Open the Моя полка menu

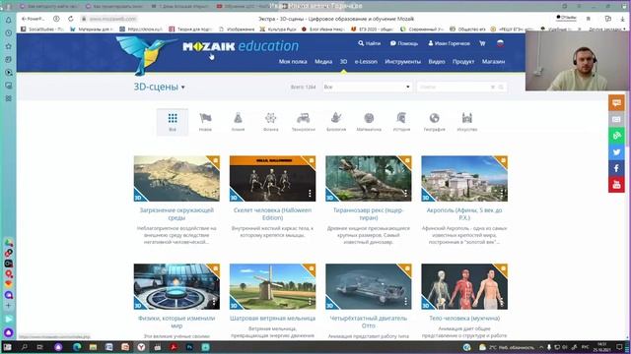point(293,61)
